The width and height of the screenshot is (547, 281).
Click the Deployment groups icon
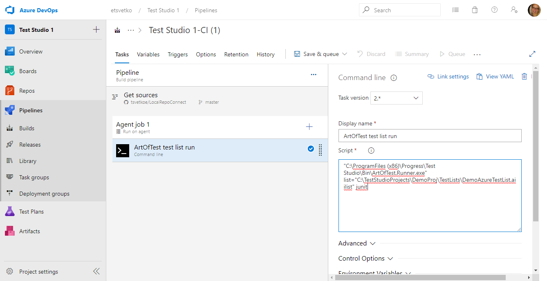point(10,194)
